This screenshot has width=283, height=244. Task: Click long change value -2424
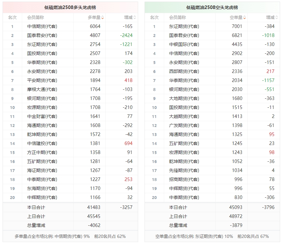126,35
